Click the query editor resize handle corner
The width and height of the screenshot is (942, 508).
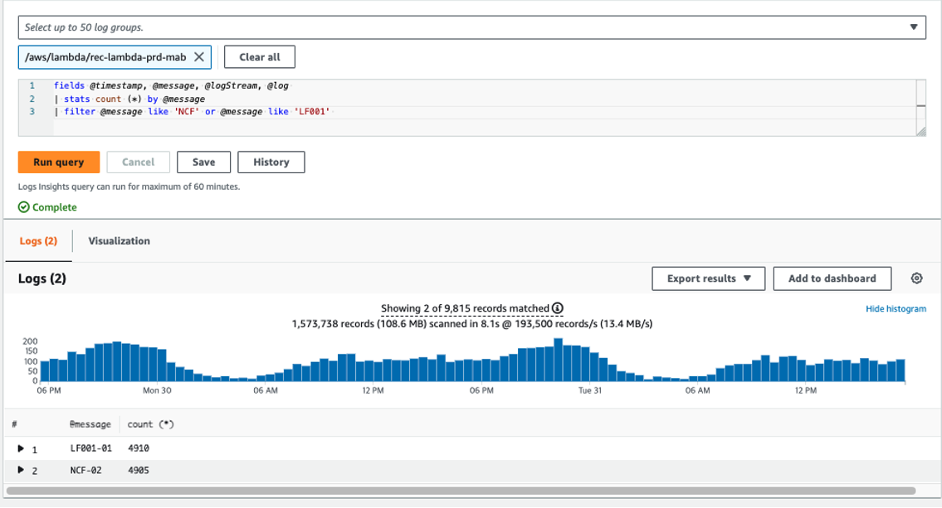(921, 131)
